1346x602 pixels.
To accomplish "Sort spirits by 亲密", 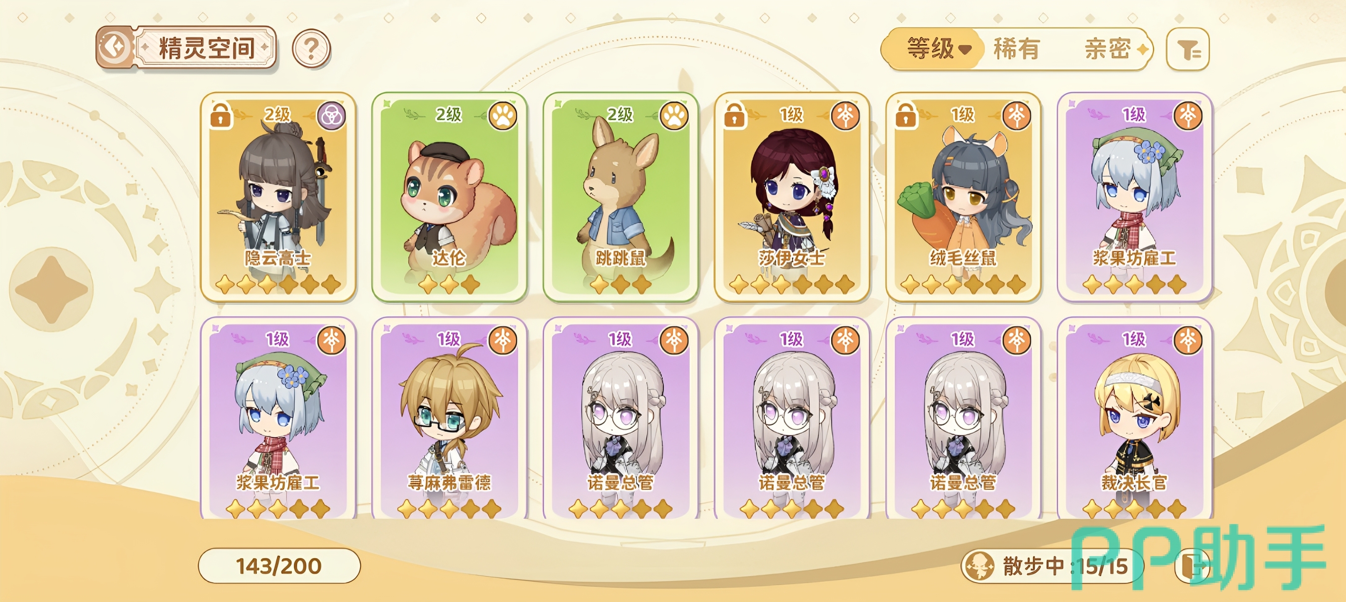I will coord(1107,49).
